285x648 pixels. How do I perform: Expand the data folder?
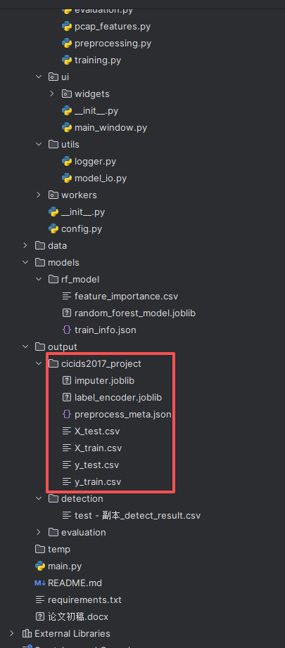(25, 245)
